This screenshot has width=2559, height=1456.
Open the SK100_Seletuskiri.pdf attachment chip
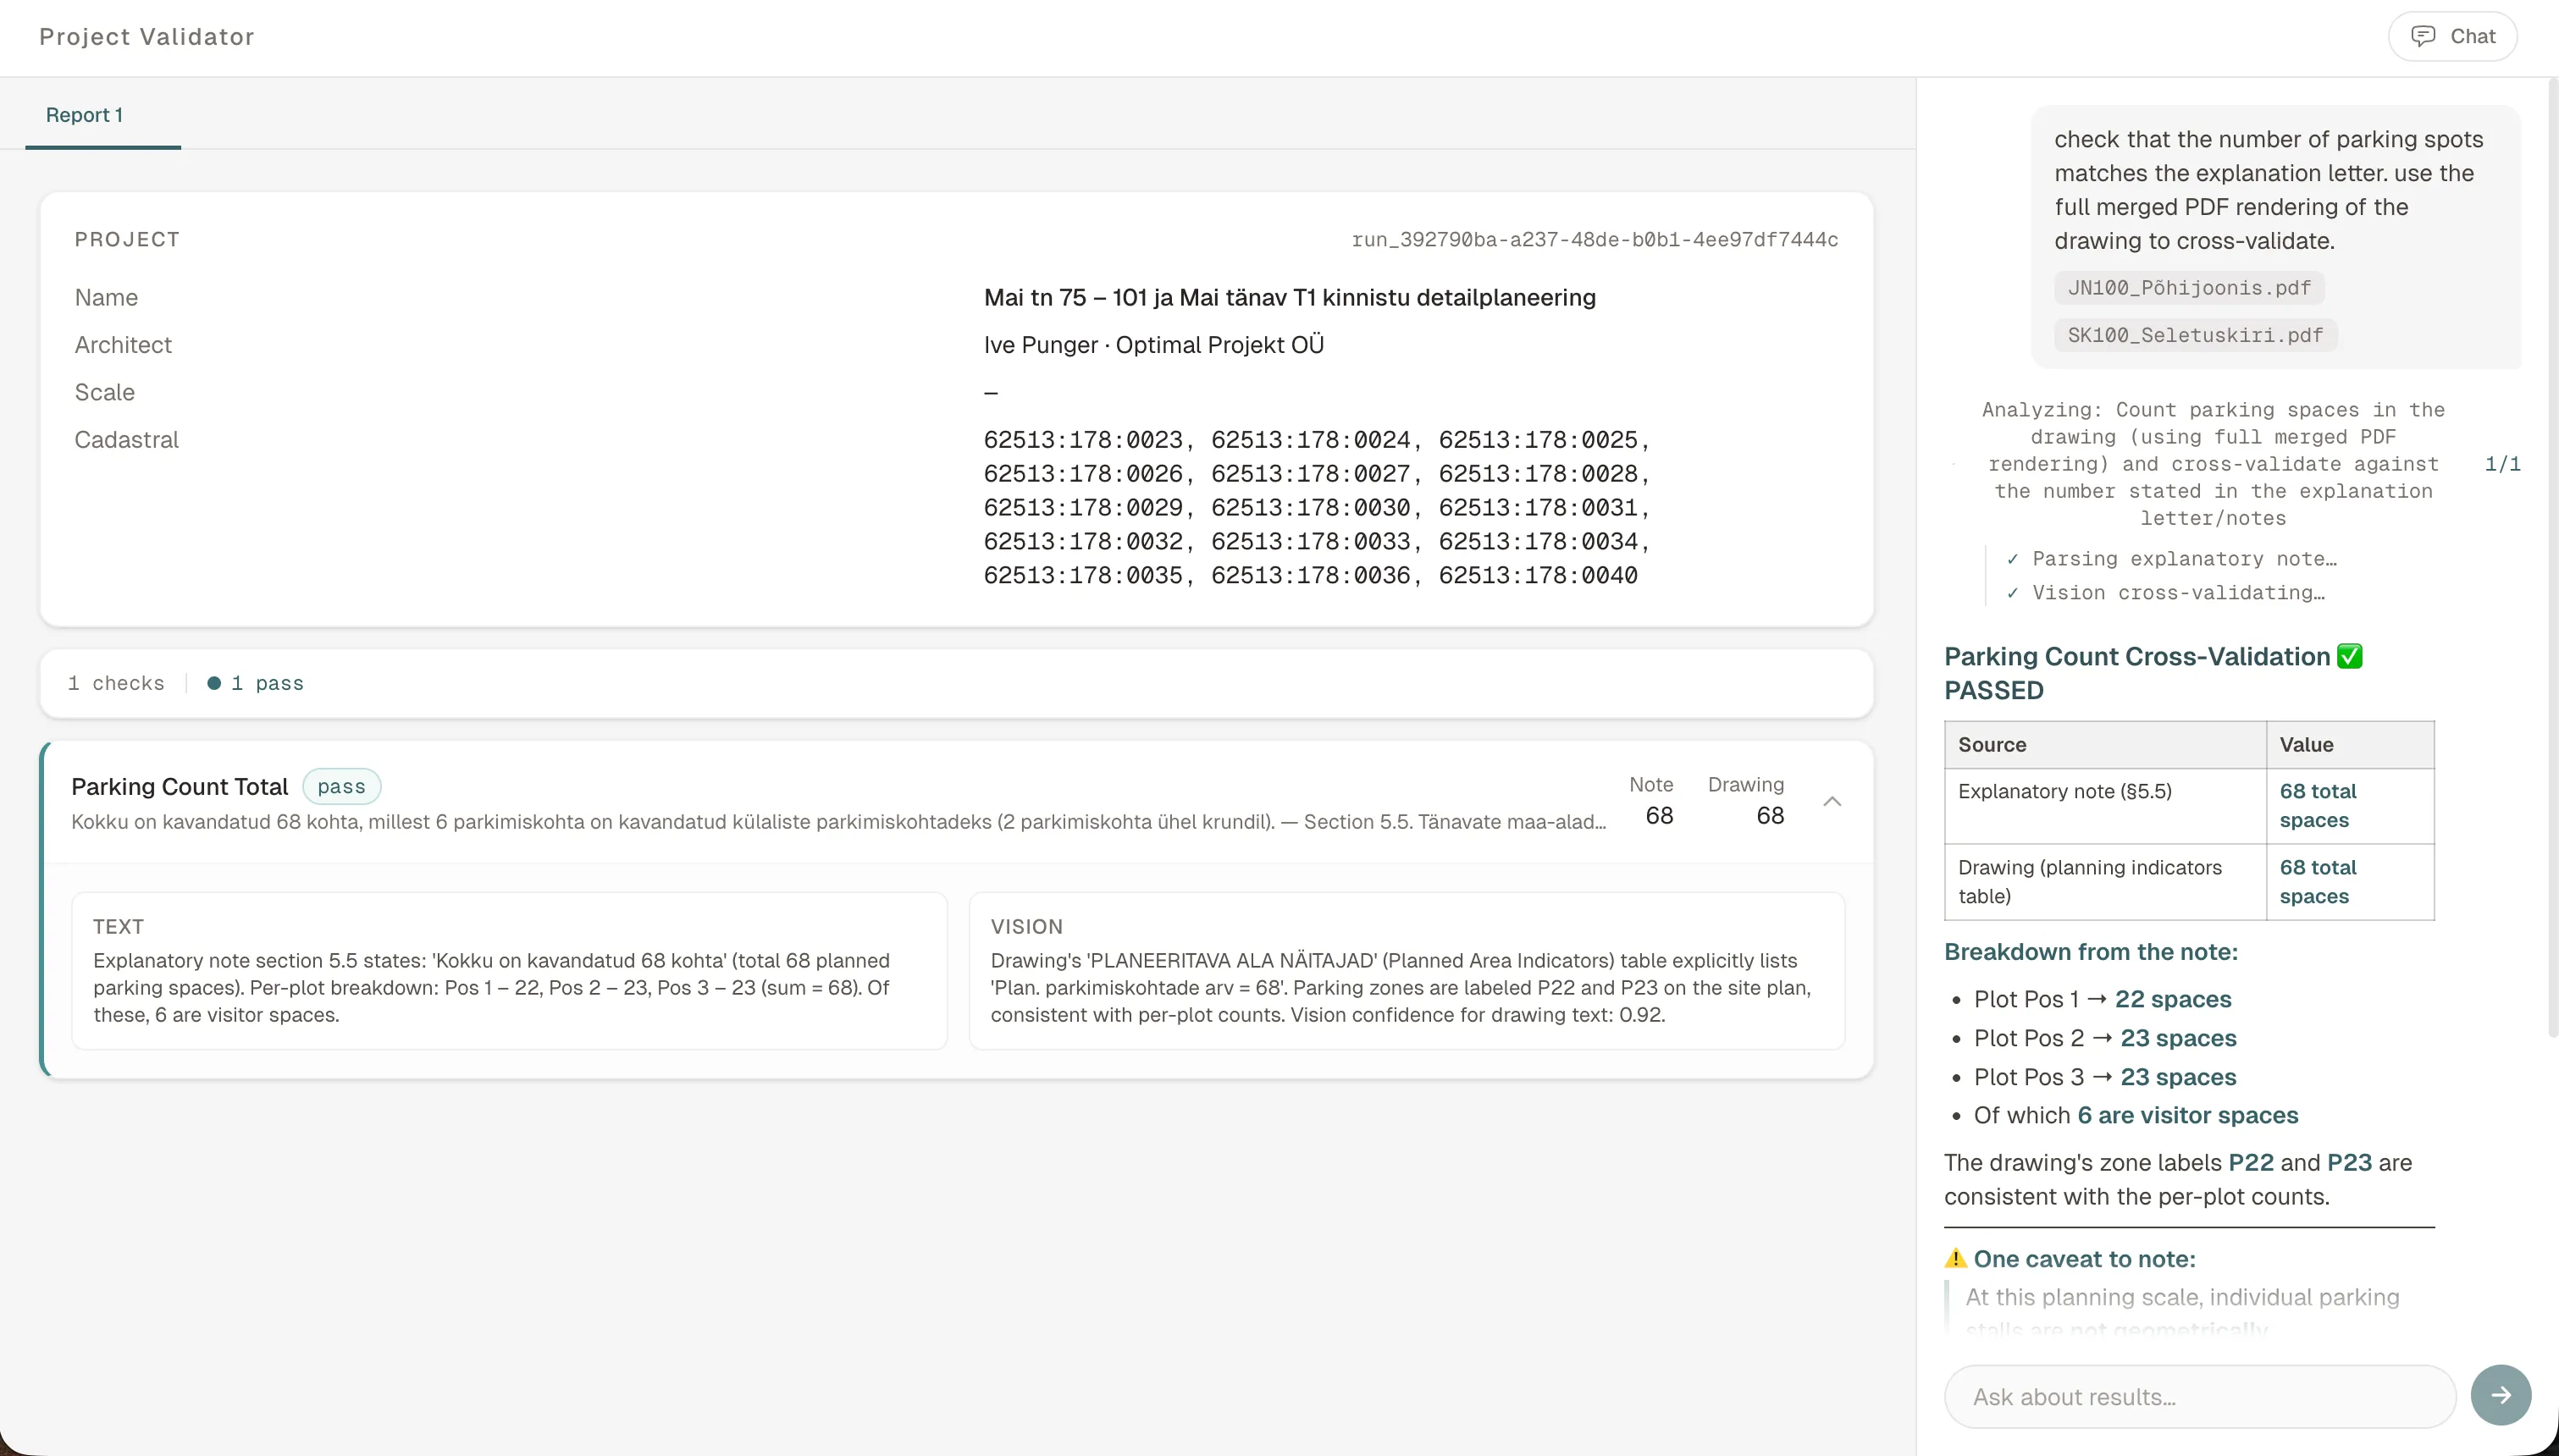point(2195,335)
